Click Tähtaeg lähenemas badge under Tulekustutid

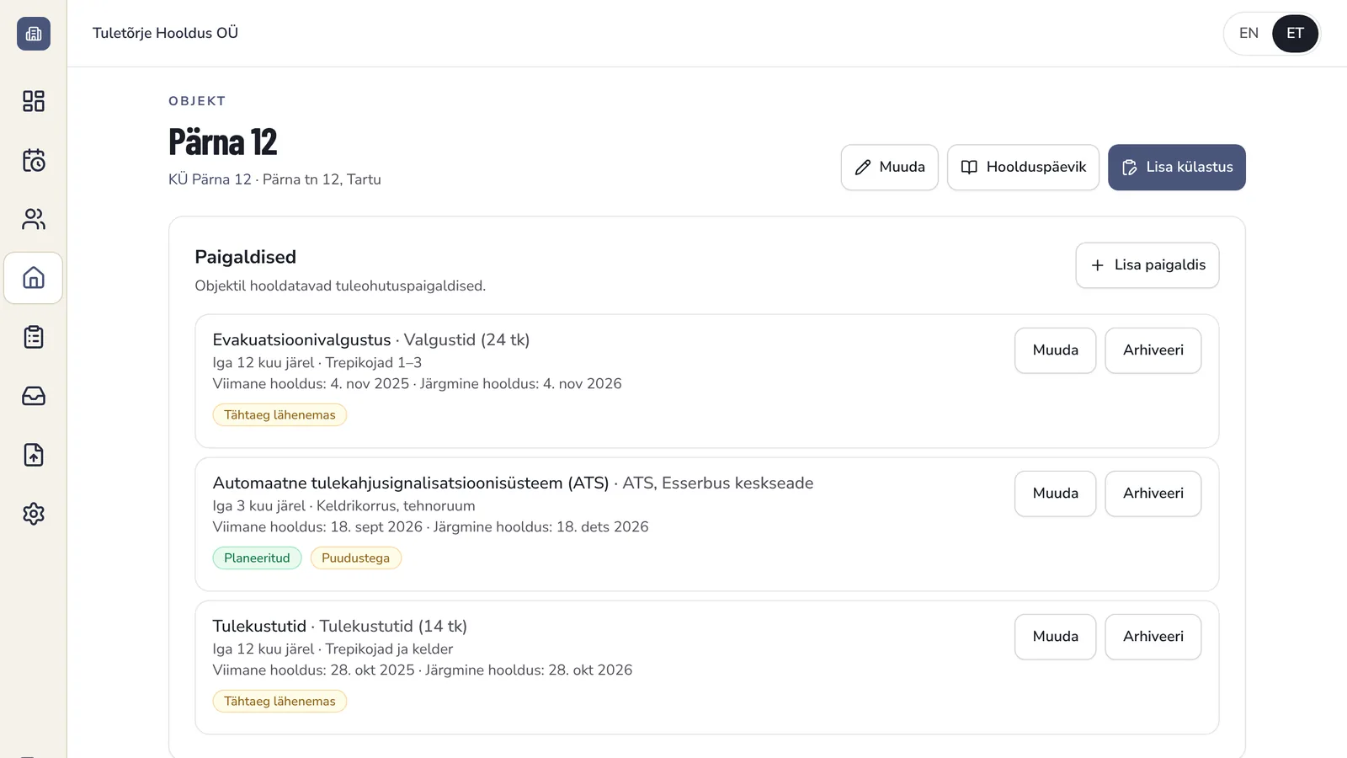click(280, 702)
